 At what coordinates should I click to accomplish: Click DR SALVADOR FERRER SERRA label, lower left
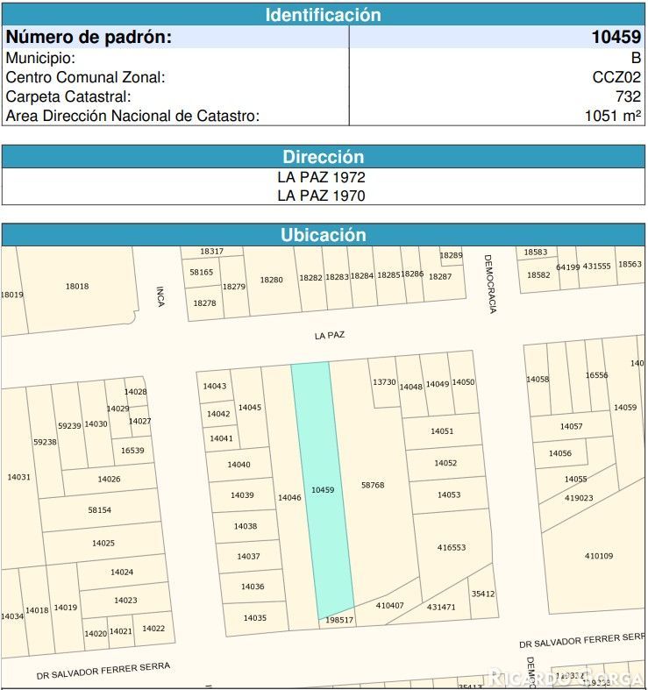pos(103,671)
